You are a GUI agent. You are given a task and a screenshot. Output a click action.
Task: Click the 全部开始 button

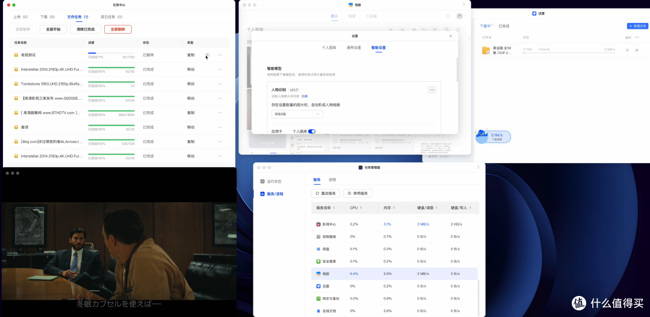[53, 29]
